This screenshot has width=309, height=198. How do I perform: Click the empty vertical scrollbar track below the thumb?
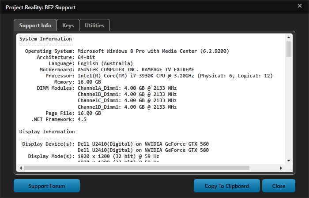click(289, 110)
